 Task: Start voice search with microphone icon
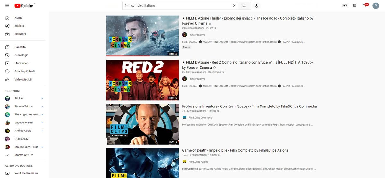coord(256,6)
